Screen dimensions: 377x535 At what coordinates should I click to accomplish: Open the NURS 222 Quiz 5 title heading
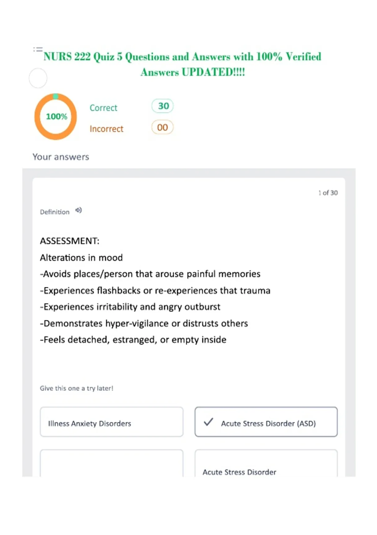tap(183, 65)
